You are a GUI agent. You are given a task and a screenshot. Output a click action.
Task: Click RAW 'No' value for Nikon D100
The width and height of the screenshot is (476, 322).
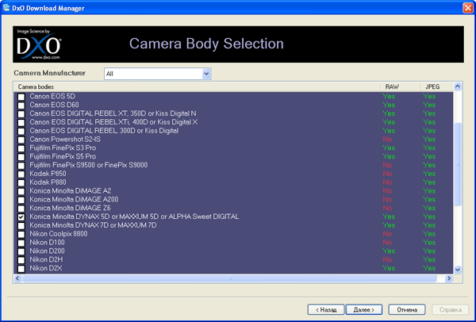(x=387, y=243)
